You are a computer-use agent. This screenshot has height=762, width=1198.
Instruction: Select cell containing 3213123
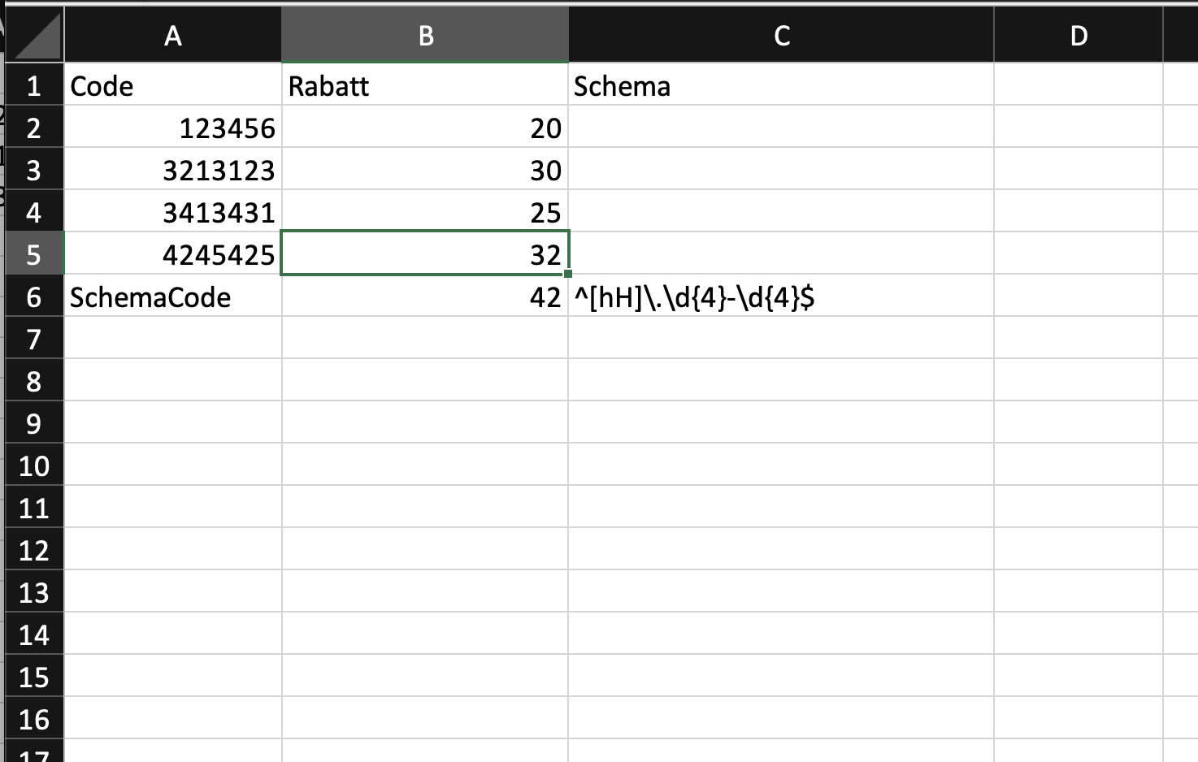click(x=172, y=171)
